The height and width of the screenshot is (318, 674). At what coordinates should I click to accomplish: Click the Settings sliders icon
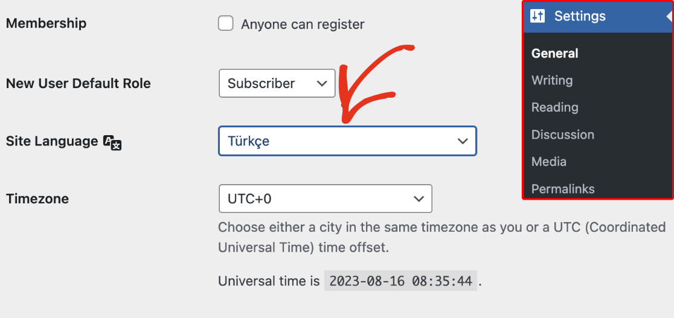tap(538, 16)
